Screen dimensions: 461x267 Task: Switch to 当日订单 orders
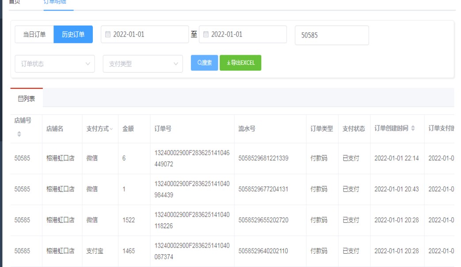tap(34, 34)
